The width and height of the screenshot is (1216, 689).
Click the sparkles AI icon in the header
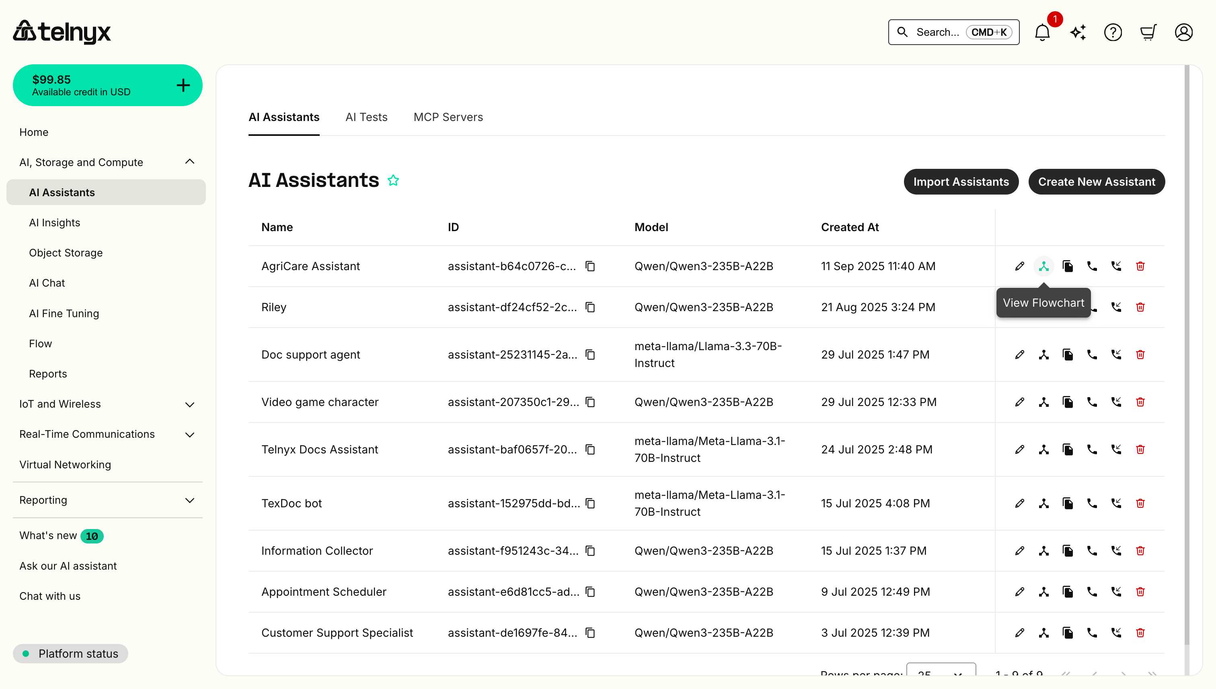[1077, 32]
